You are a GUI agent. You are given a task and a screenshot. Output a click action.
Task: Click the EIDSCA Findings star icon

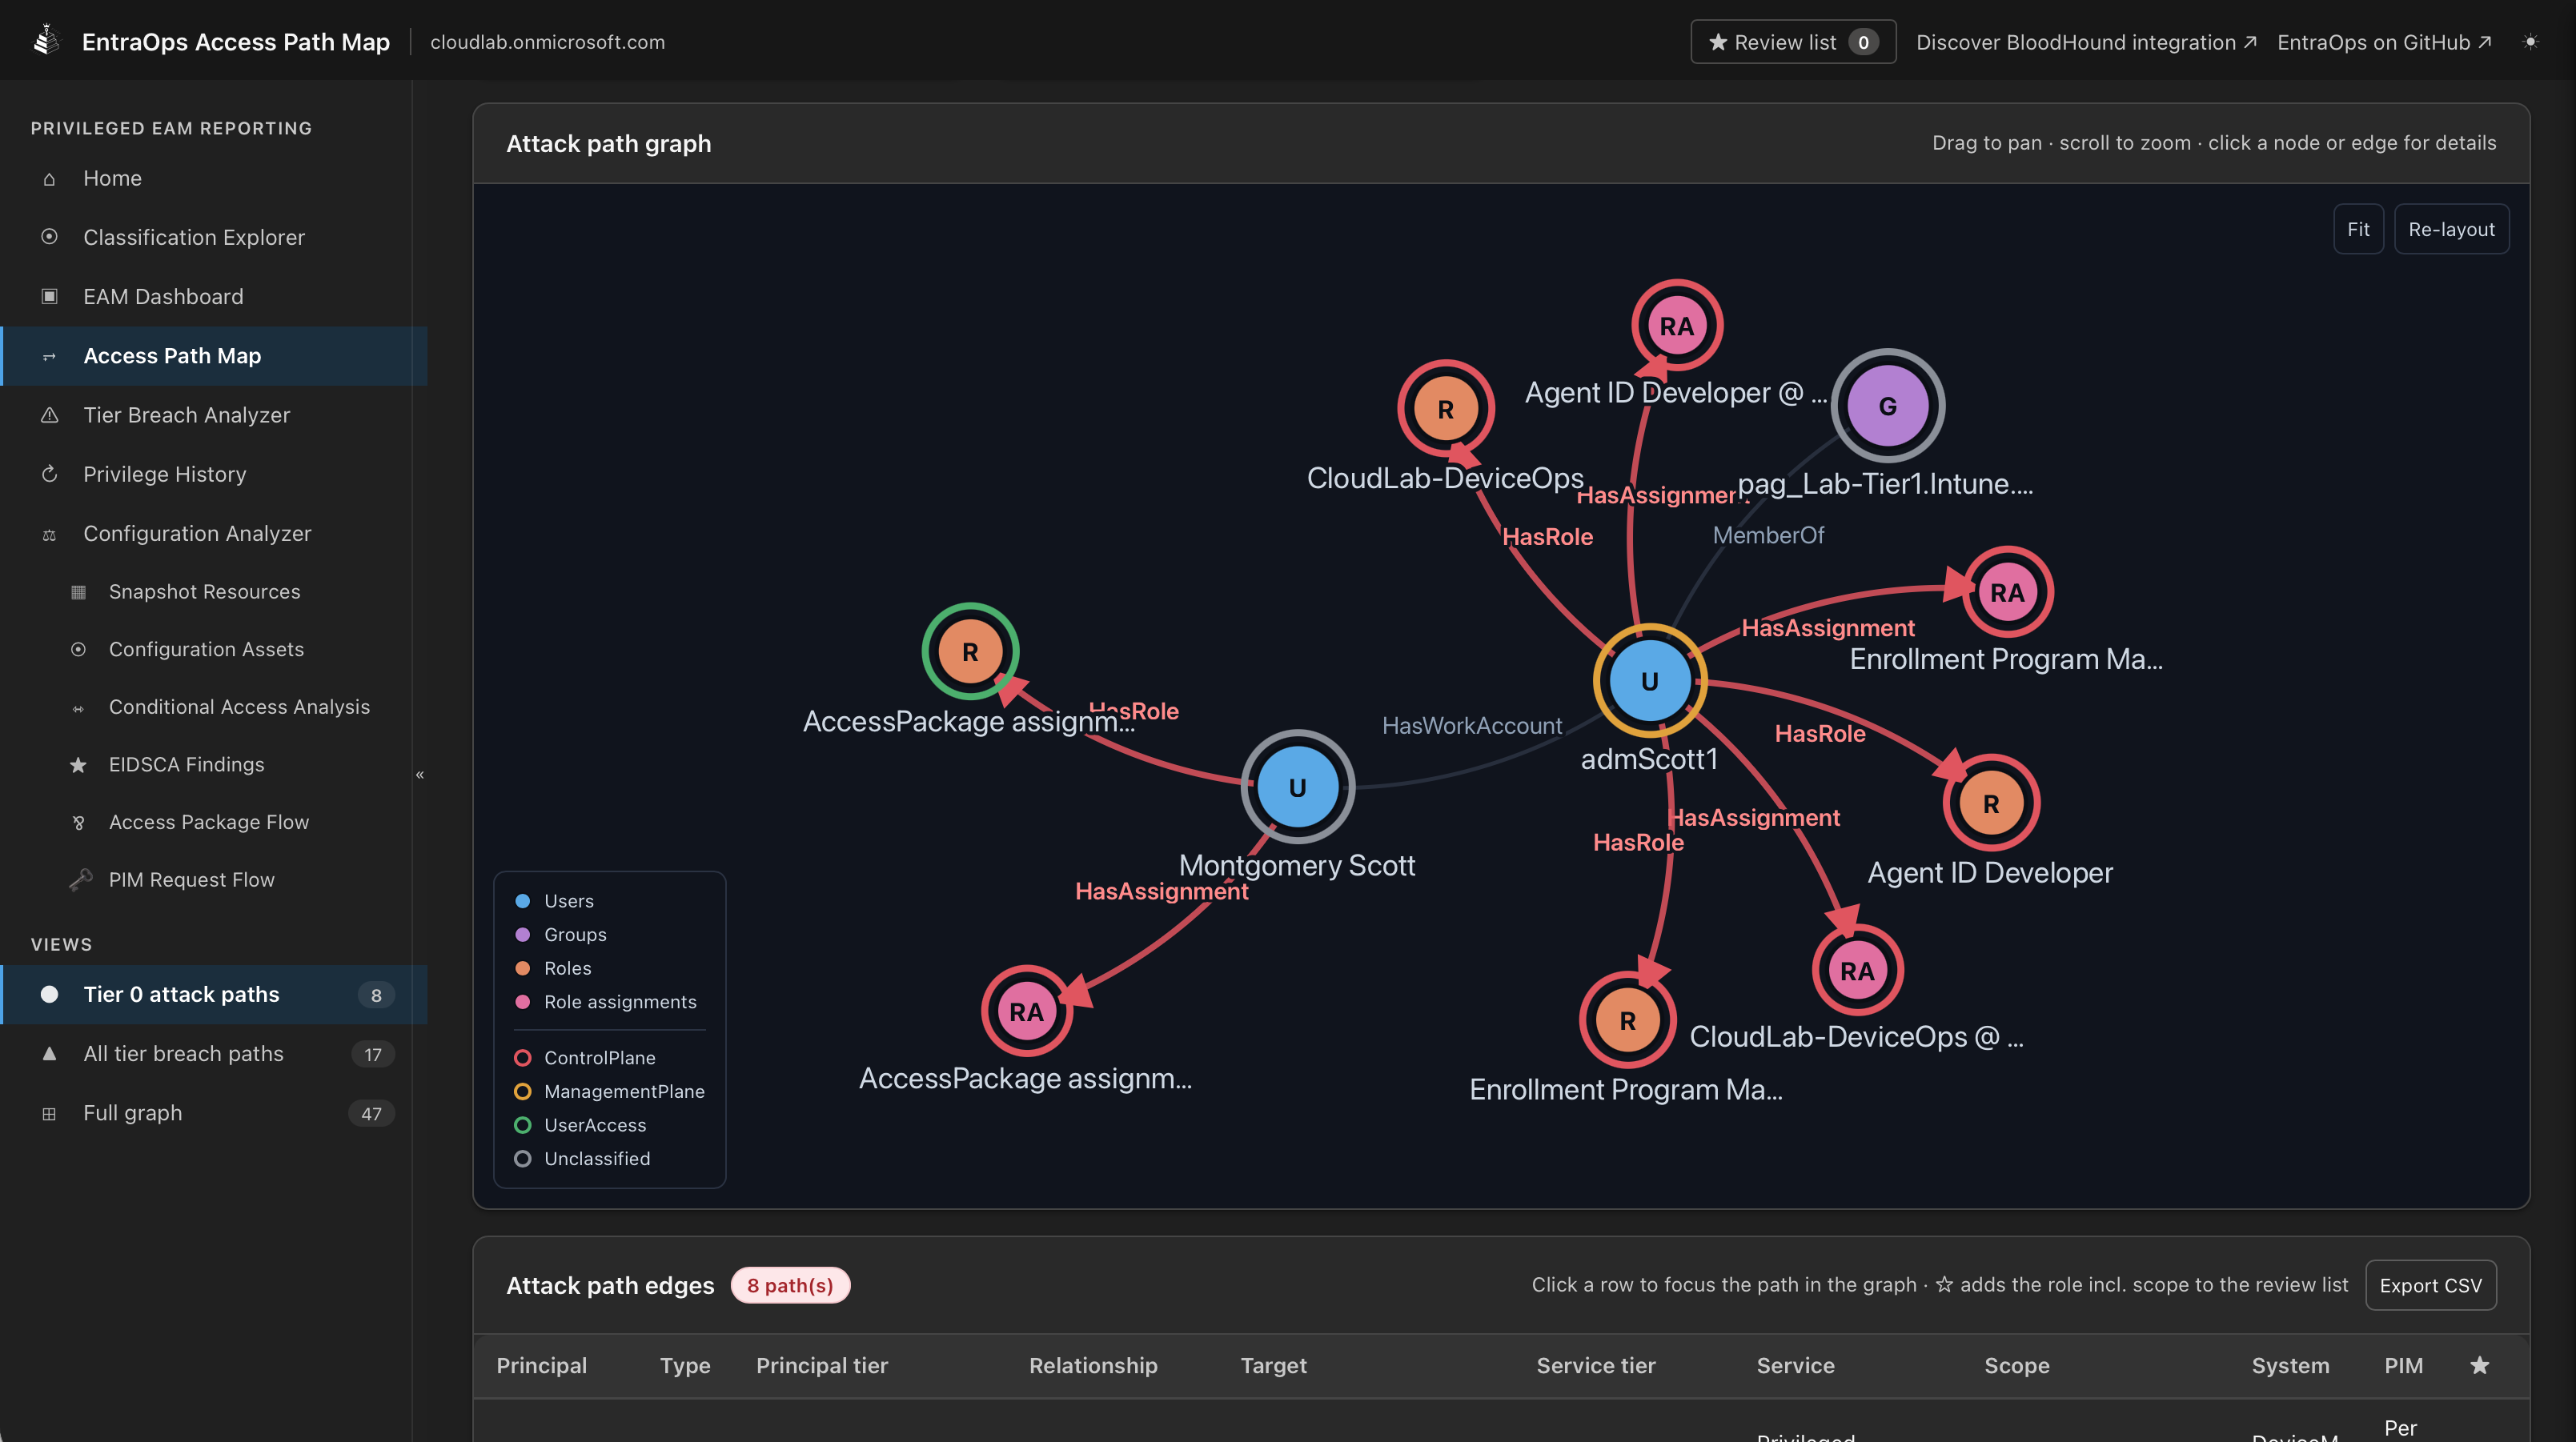[78, 765]
